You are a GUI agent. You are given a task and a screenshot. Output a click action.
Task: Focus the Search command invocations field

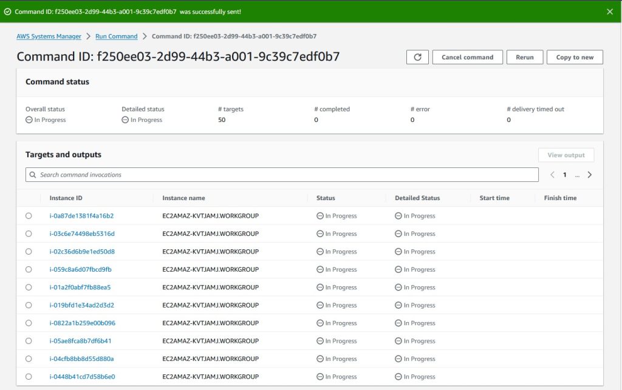282,175
